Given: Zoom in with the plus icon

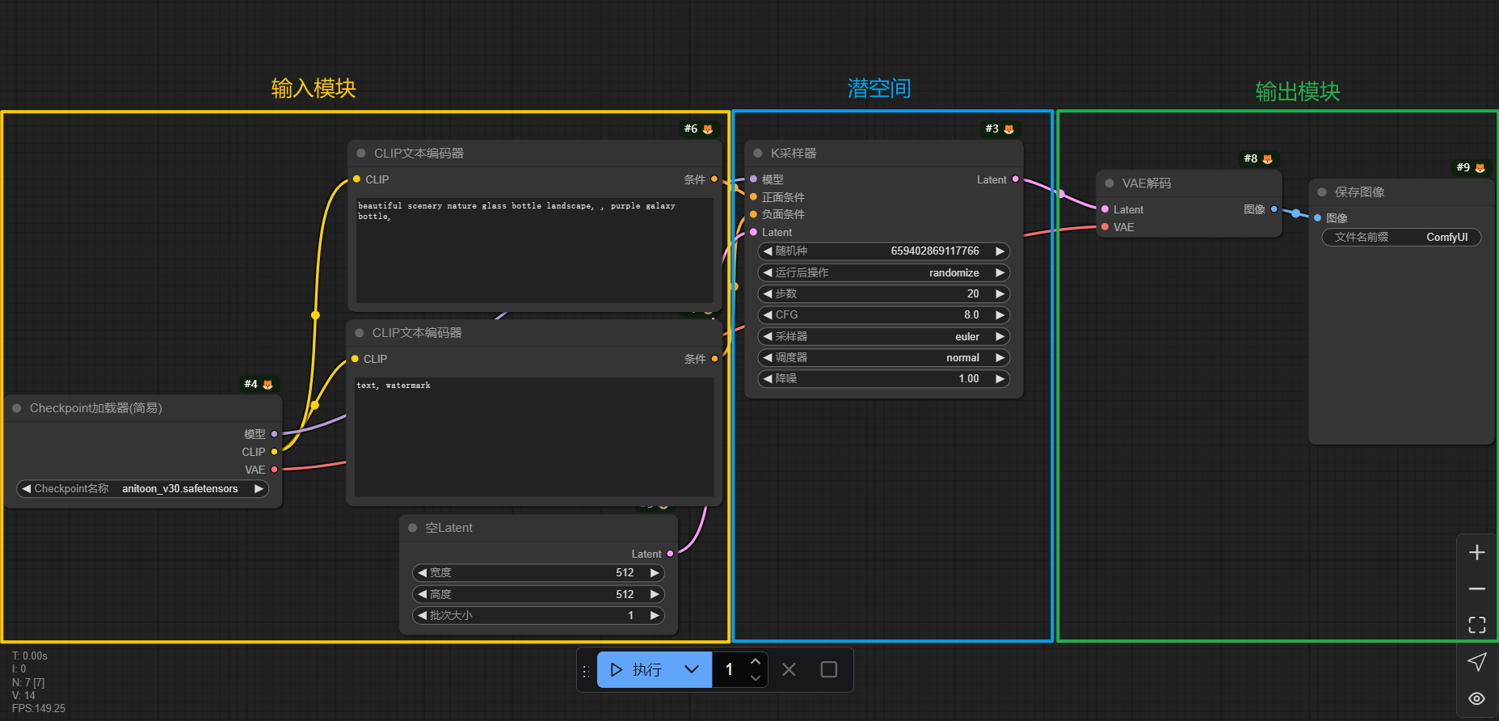Looking at the screenshot, I should point(1476,552).
